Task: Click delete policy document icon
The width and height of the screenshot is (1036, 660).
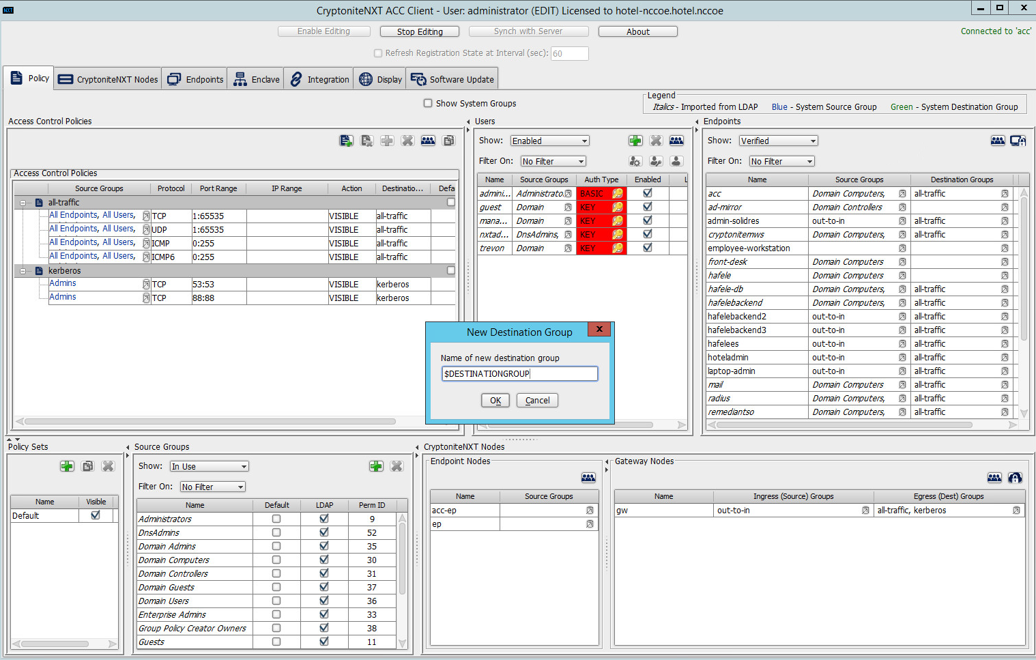Action: (x=367, y=141)
